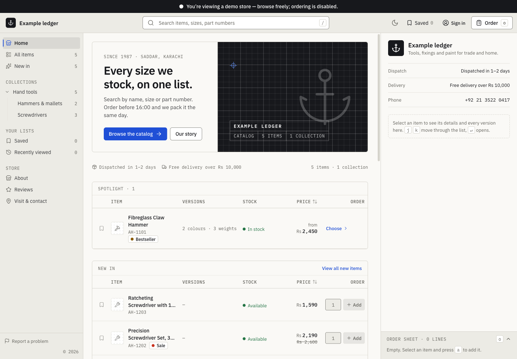517x359 pixels.
Task: Open the Order button in header
Action: point(492,23)
